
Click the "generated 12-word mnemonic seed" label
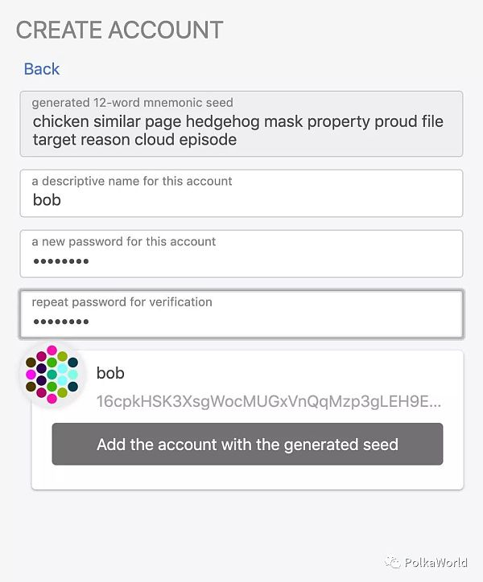(x=132, y=103)
